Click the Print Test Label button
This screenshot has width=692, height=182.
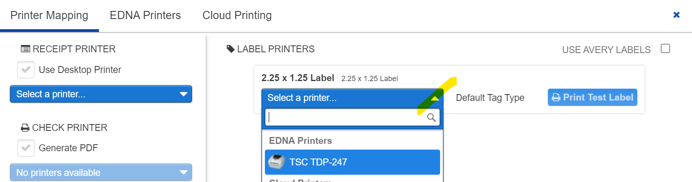pyautogui.click(x=592, y=97)
